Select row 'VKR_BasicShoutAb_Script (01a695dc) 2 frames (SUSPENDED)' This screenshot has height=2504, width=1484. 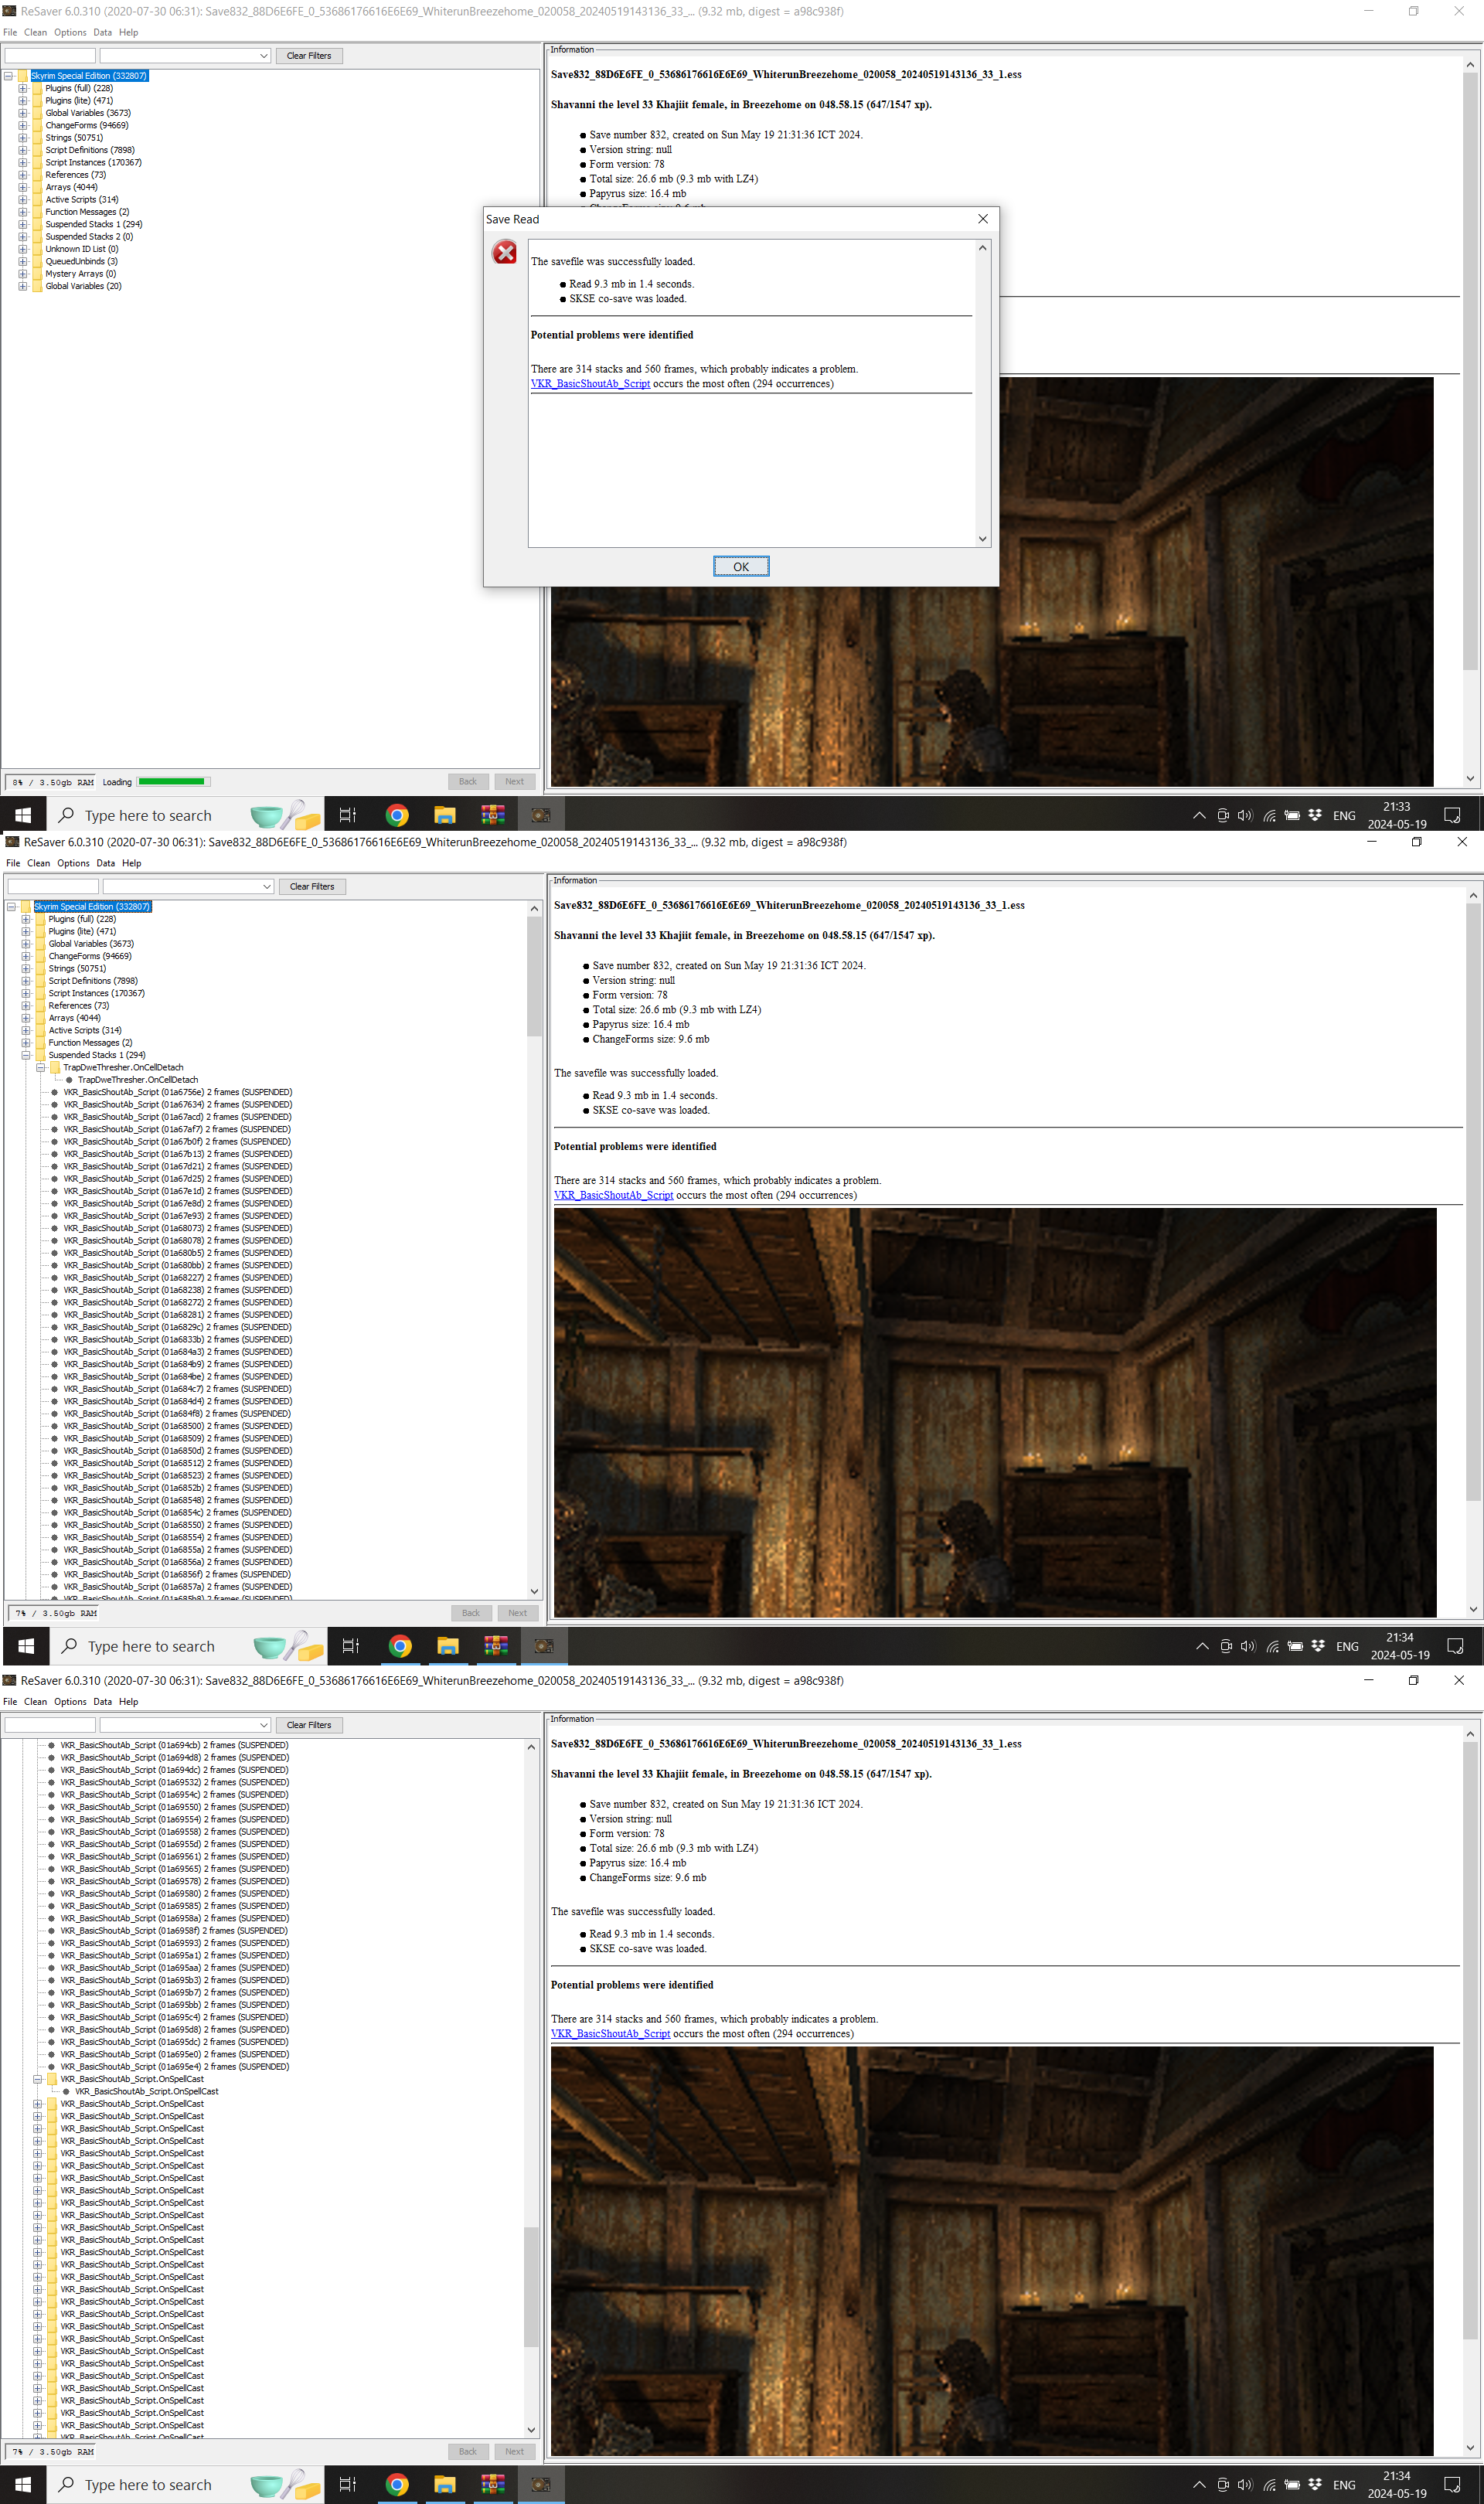point(175,2042)
